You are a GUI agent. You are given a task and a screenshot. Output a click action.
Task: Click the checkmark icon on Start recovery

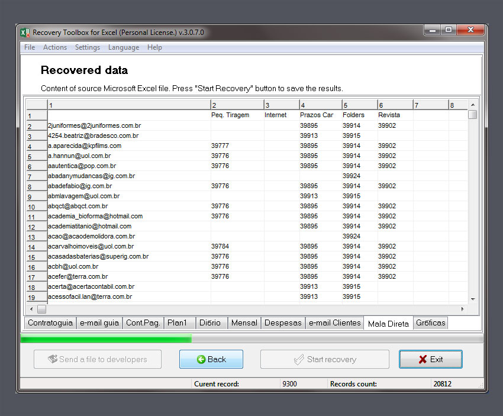(x=299, y=360)
